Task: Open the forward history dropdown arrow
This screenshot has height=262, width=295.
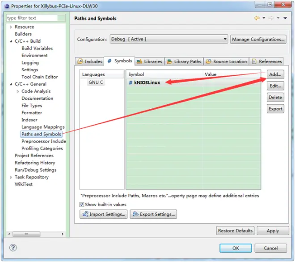Action: tap(278, 18)
